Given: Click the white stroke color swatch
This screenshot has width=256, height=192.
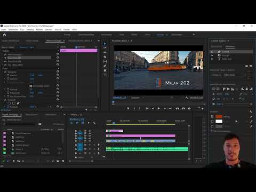Looking at the screenshot, I should coord(219,121).
